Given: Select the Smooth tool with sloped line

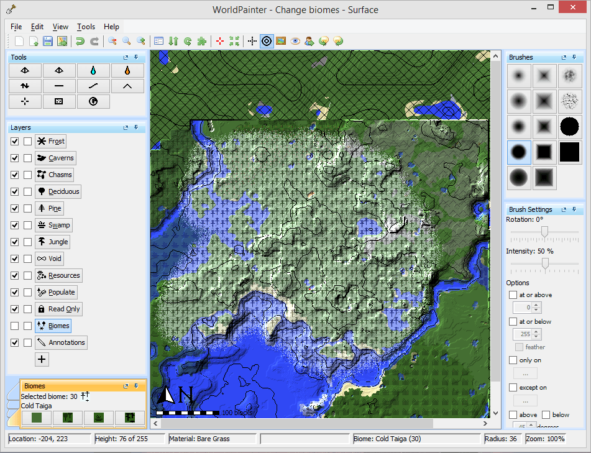Looking at the screenshot, I should pyautogui.click(x=93, y=86).
